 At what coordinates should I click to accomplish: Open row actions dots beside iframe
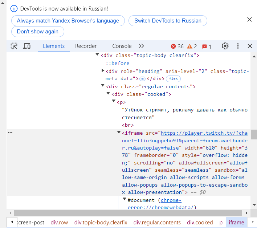(x=10, y=133)
